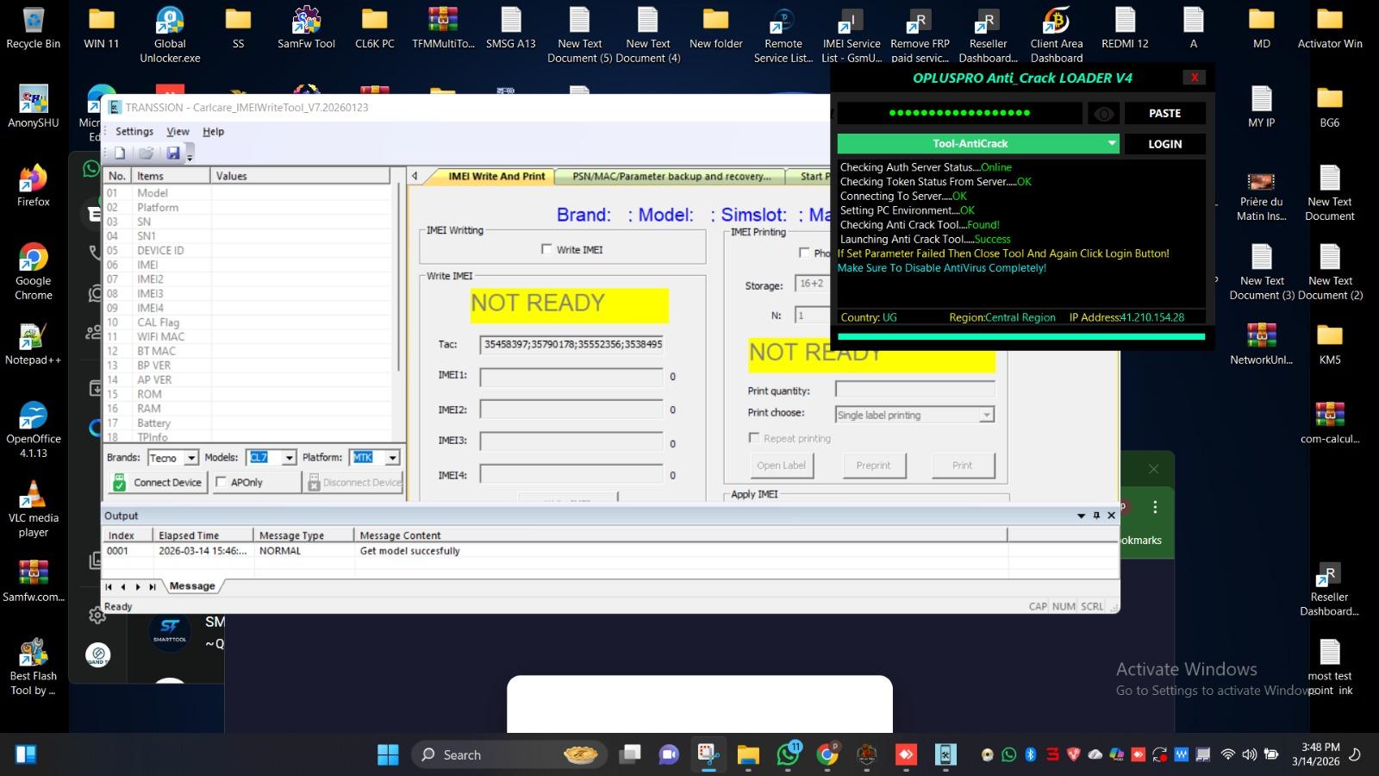Image resolution: width=1379 pixels, height=776 pixels.
Task: Open a file with the folder toolbar icon
Action: pos(146,153)
